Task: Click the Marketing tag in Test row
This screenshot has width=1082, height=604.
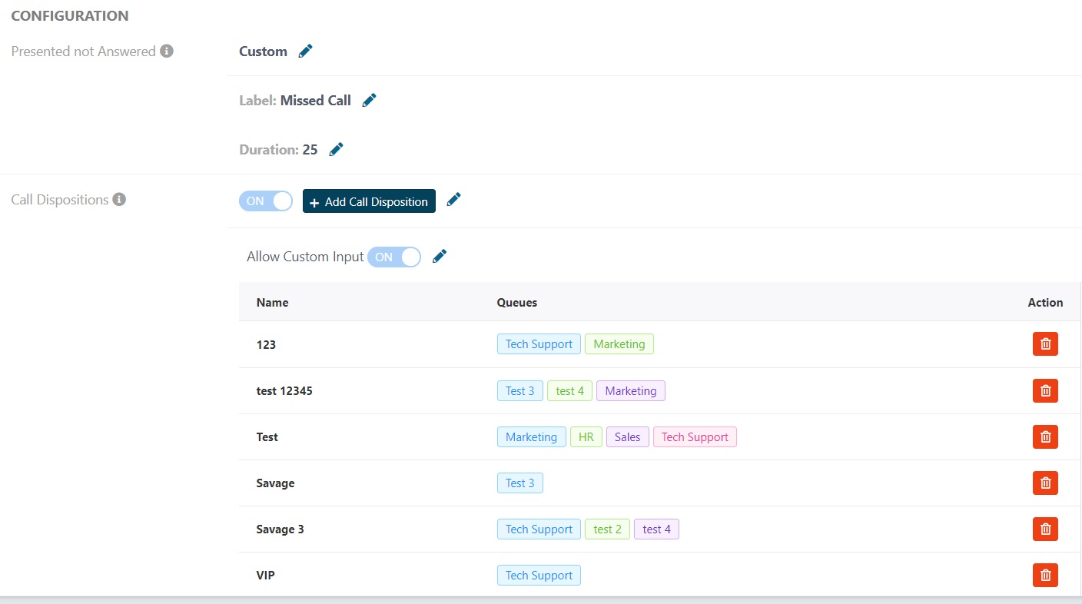Action: [x=532, y=436]
